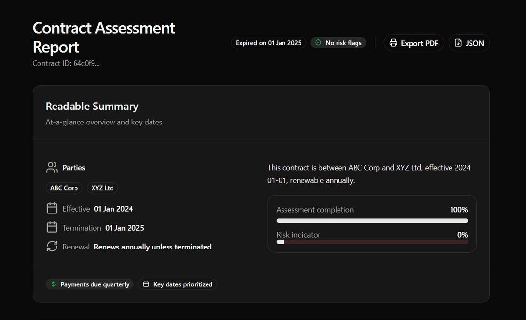Viewport: 526px width, 320px height.
Task: Click the Risk indicator progress bar
Action: point(372,242)
